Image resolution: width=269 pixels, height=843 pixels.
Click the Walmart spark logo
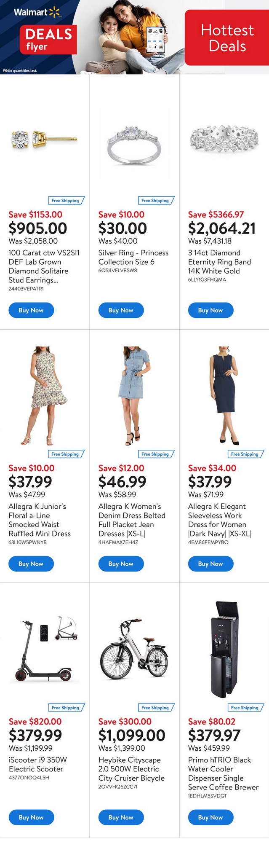55,12
